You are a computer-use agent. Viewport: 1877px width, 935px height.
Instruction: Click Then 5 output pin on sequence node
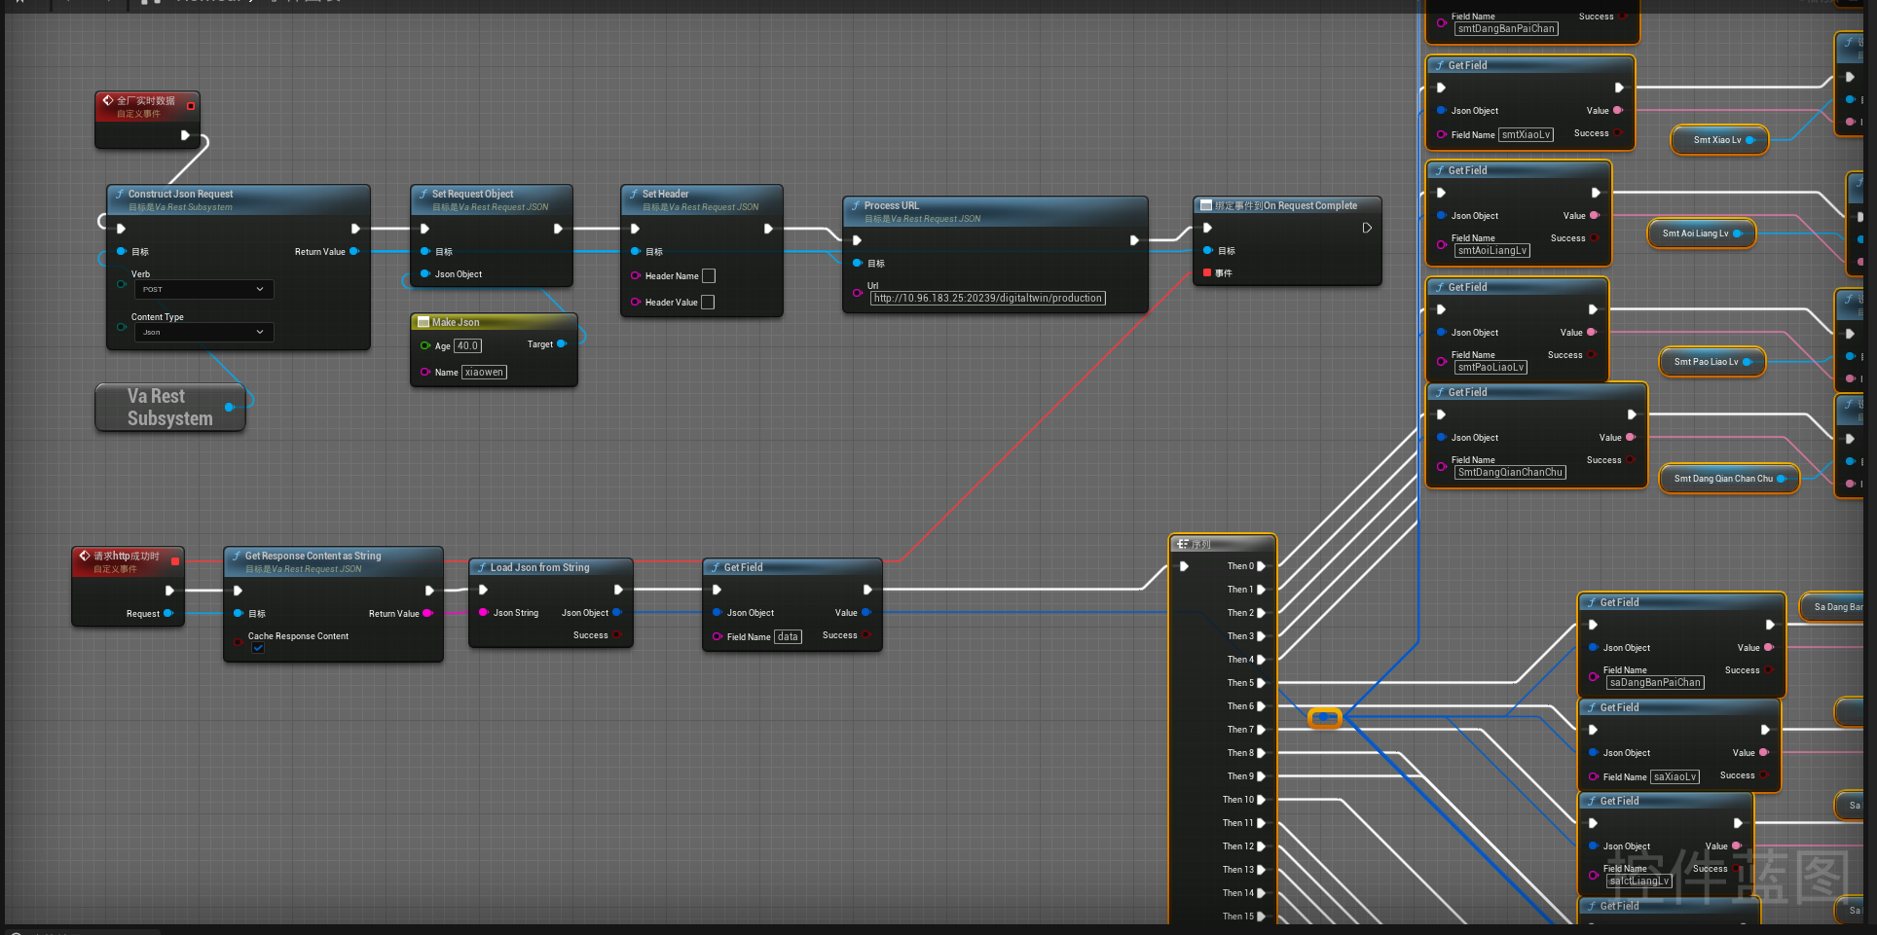[1261, 683]
